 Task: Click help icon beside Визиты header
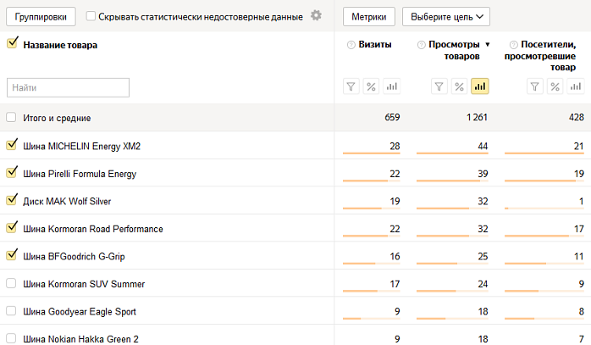pyautogui.click(x=351, y=45)
